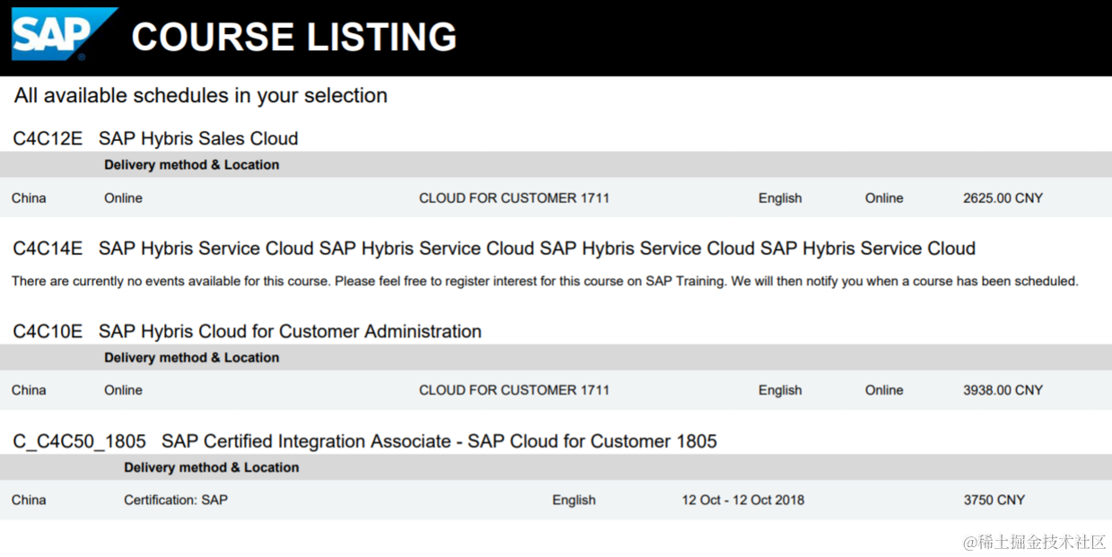The height and width of the screenshot is (557, 1112).
Task: Click All available schedules in your selection heading
Action: tap(201, 96)
